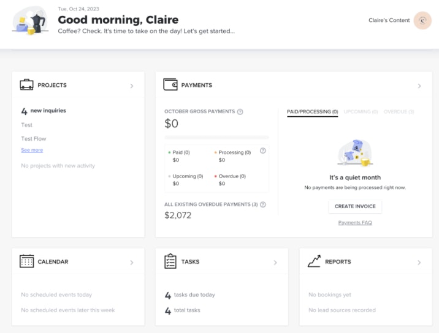Expand the Projects card chevron

132,86
